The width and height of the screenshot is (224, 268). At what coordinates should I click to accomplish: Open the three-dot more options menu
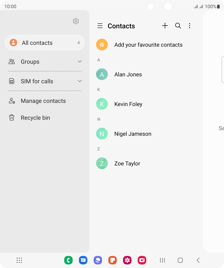(189, 26)
